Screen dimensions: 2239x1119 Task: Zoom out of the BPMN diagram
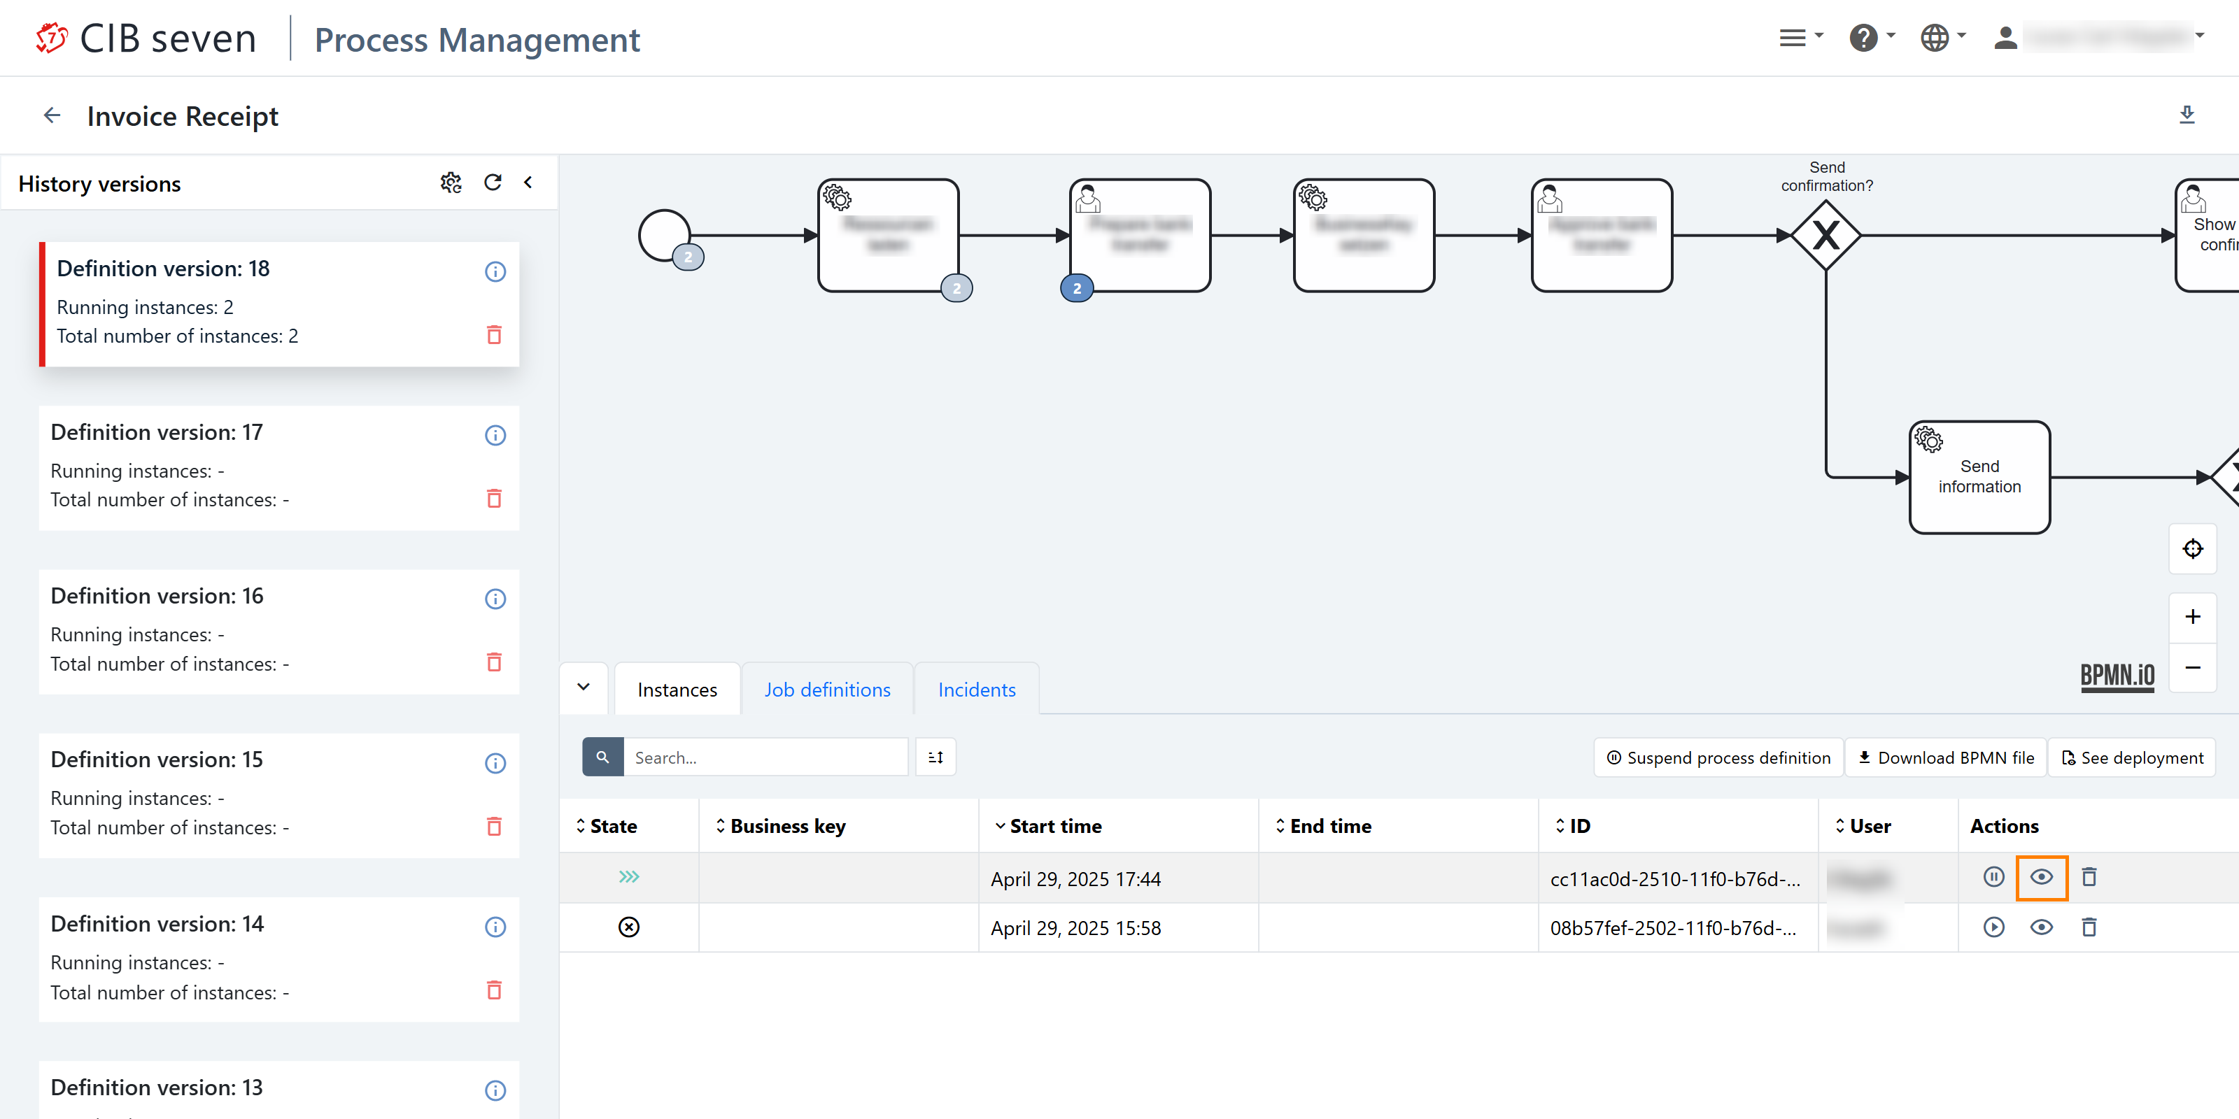[2192, 667]
